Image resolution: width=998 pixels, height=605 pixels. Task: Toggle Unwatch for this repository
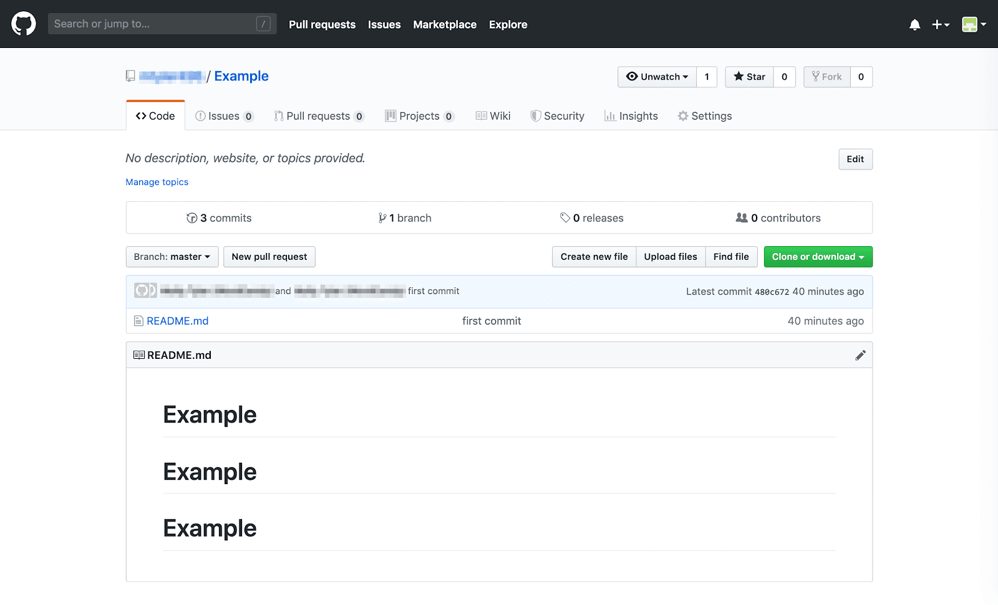click(x=657, y=77)
